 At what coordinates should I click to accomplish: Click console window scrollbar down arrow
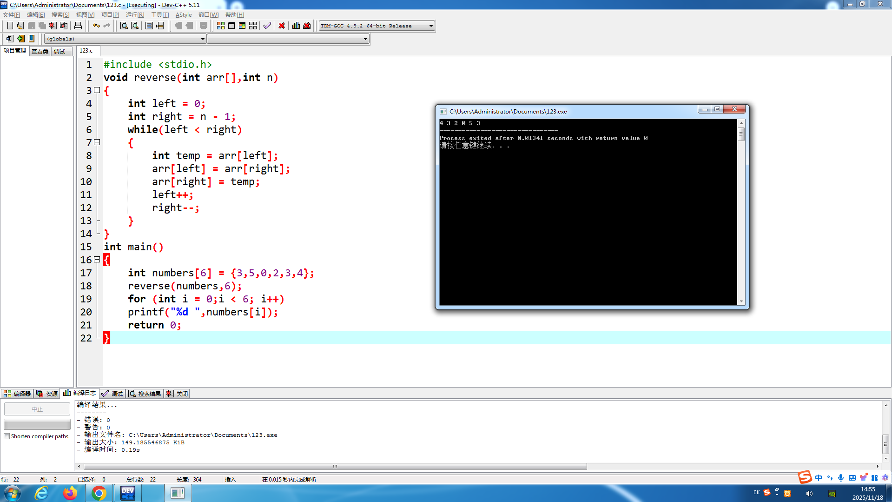coord(741,301)
